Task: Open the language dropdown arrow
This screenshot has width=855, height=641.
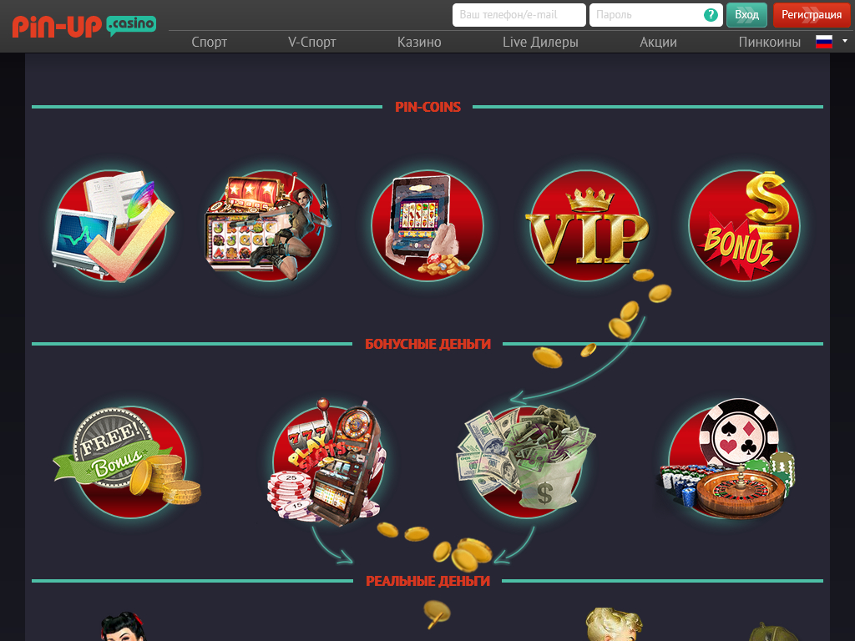Action: (845, 41)
